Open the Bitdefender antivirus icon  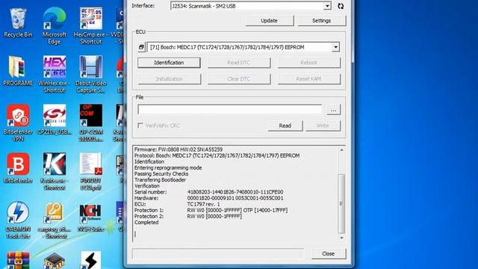(18, 168)
